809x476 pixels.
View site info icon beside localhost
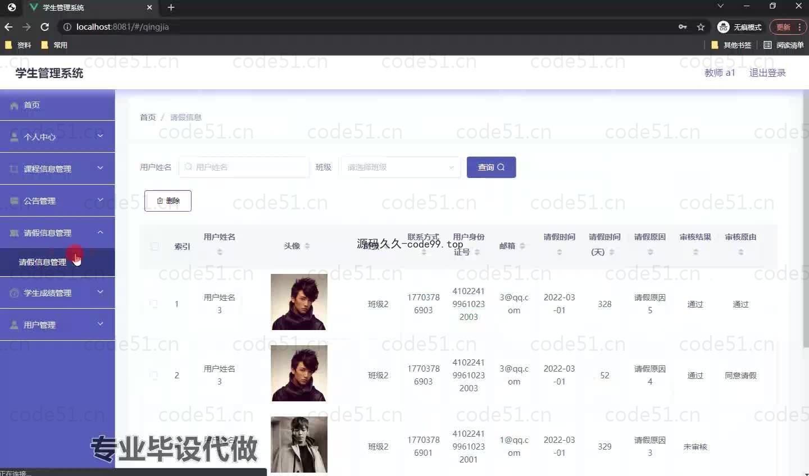(67, 27)
